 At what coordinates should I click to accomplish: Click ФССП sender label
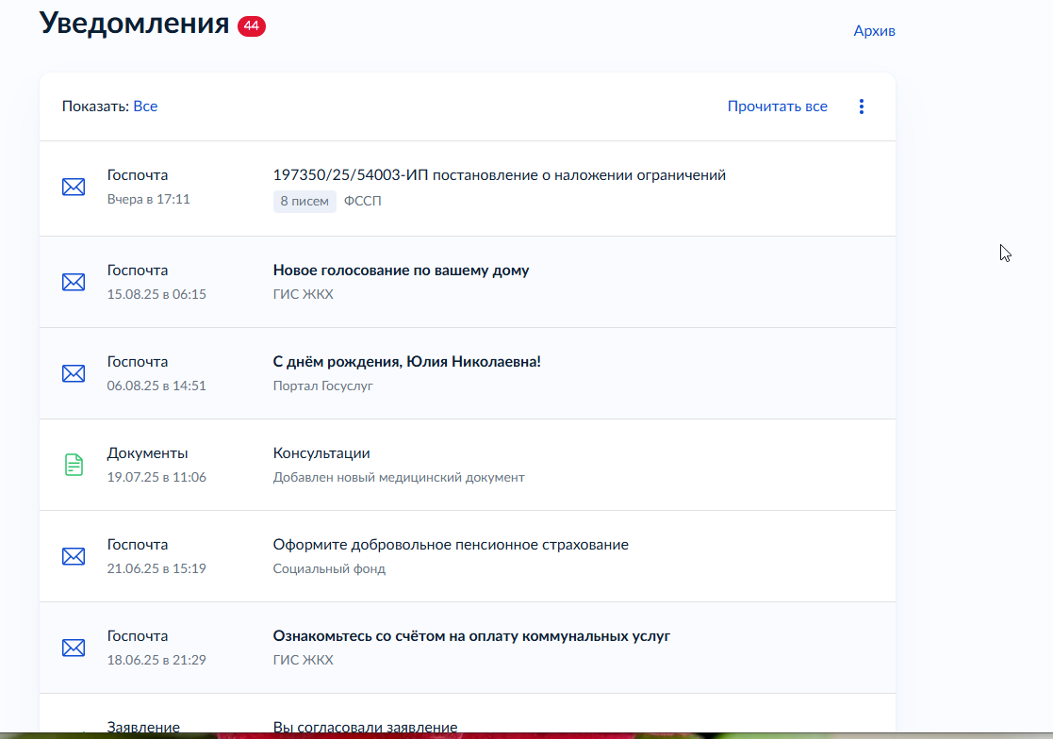(x=362, y=201)
